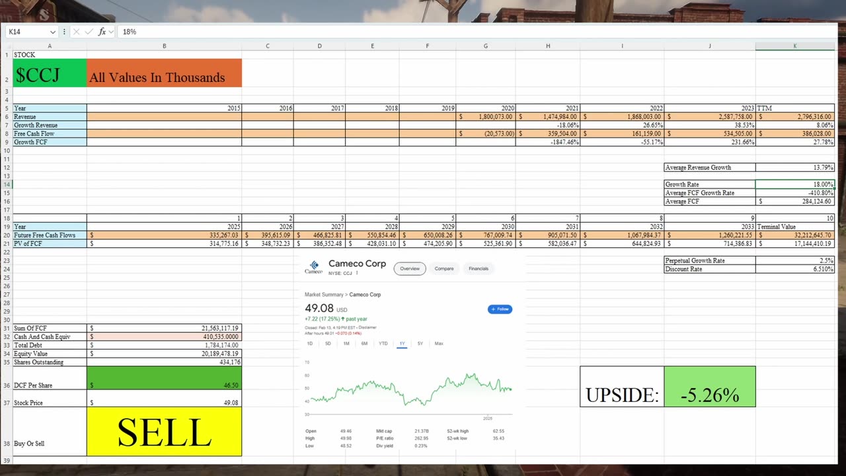Click the TTM revenue 2,796,316.00 cell
846x476 pixels.
[x=795, y=116]
